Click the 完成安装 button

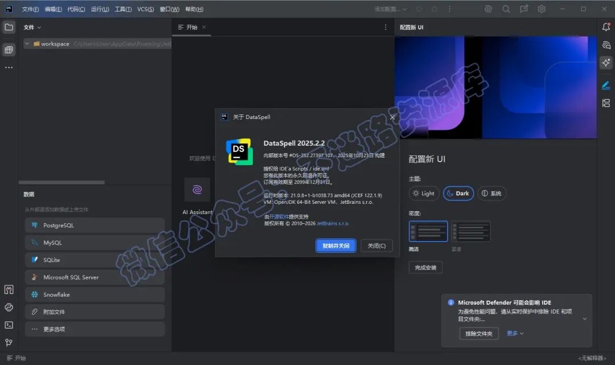point(425,268)
